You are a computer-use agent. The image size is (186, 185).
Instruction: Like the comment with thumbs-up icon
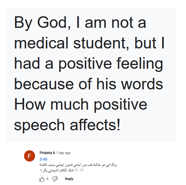pyautogui.click(x=42, y=179)
